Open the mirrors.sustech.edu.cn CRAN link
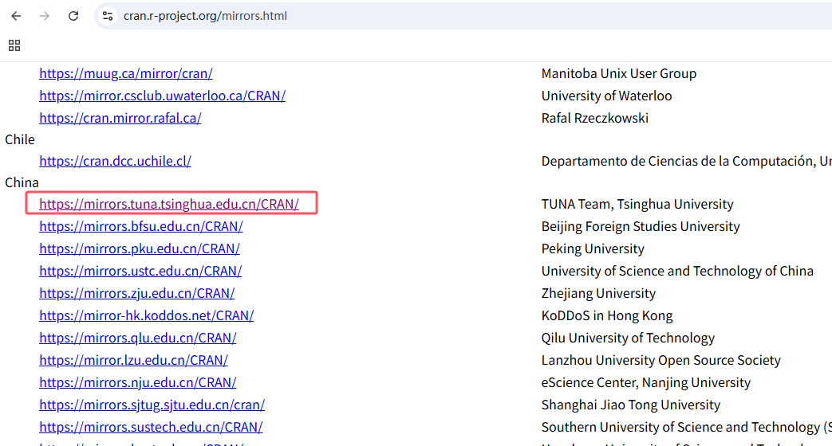Screen dimensions: 832x446 click(x=151, y=426)
